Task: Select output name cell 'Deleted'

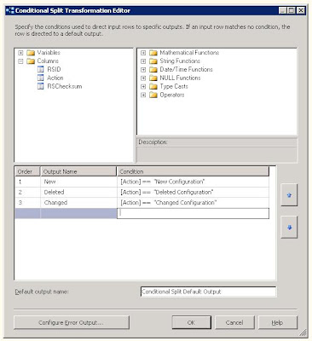Action: click(x=78, y=193)
